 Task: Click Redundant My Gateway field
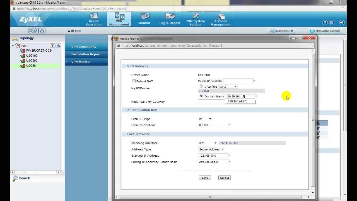tap(212, 102)
